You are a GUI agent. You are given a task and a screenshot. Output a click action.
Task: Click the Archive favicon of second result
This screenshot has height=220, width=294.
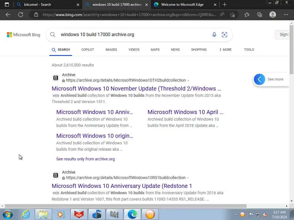(56, 175)
